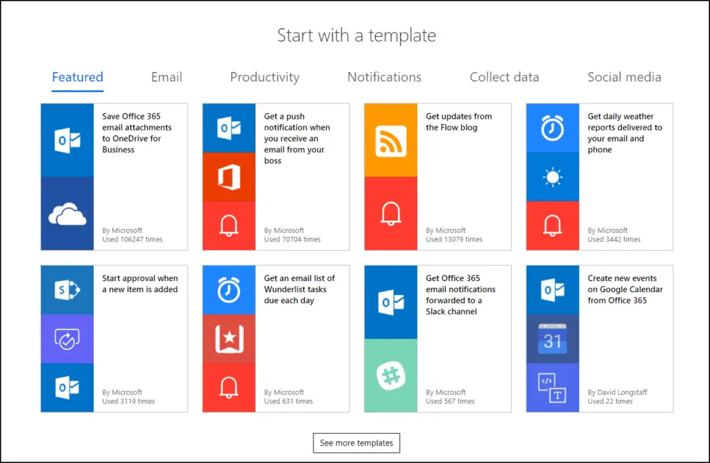Open 'Save Office 365 email attachments' template title
Image resolution: width=710 pixels, height=463 pixels.
tap(137, 133)
